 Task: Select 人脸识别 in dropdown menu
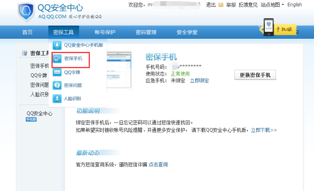tap(72, 99)
